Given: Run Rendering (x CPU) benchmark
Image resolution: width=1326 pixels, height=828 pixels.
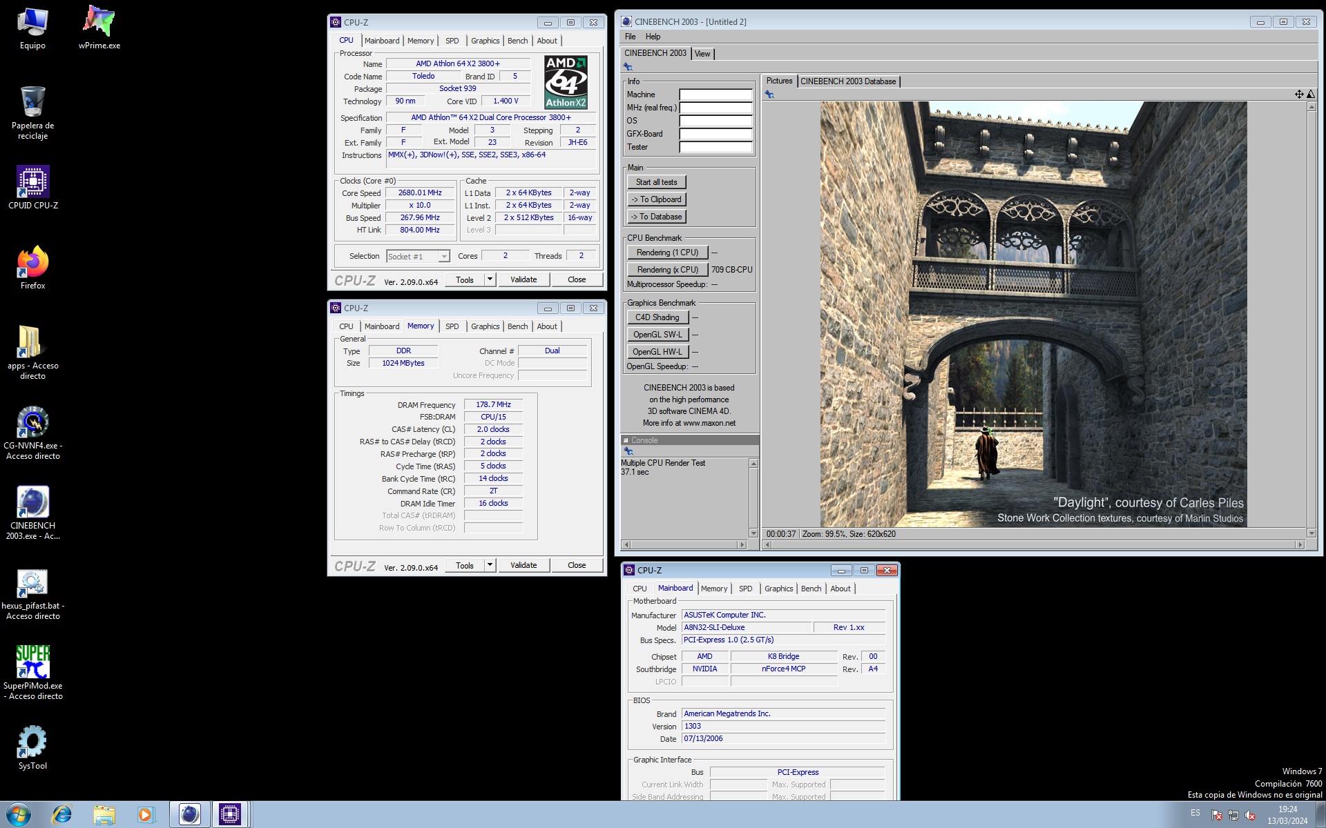Looking at the screenshot, I should 667,270.
